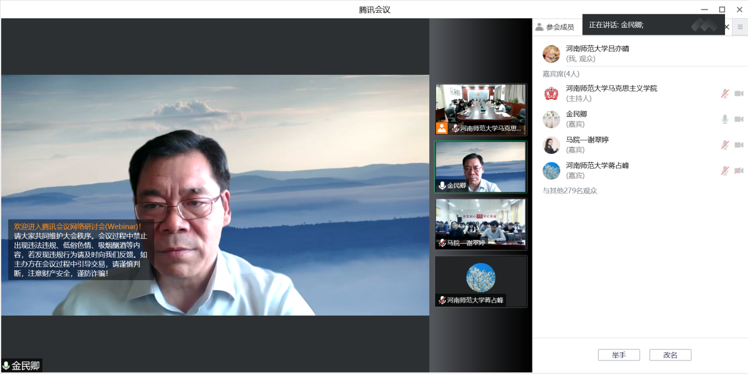Open the participants panel hamburger menu
This screenshot has height=374, width=748.
click(740, 27)
